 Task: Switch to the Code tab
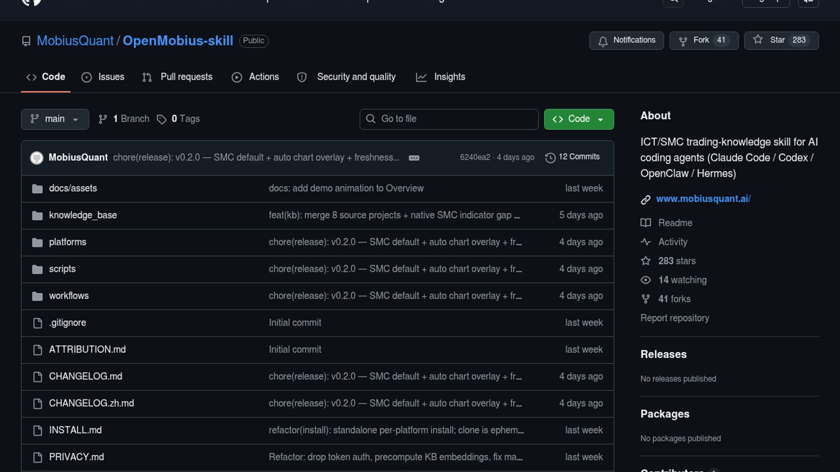pos(45,77)
